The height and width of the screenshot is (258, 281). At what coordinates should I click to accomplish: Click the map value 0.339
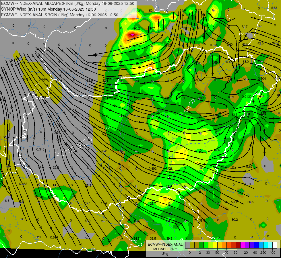click(136, 81)
